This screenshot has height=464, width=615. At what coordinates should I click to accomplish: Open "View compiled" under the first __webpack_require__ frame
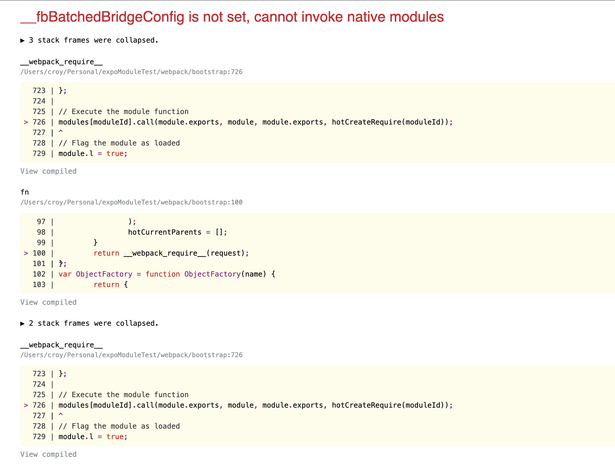(48, 171)
